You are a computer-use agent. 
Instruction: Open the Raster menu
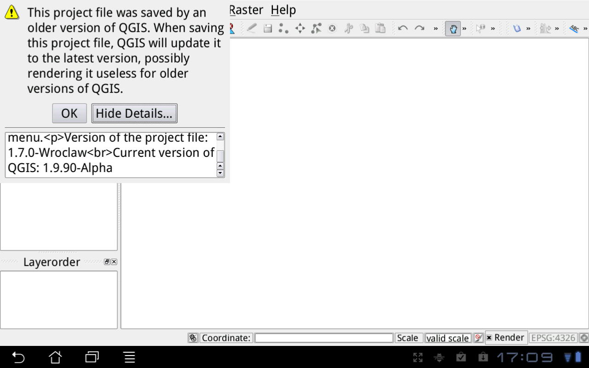coord(246,10)
